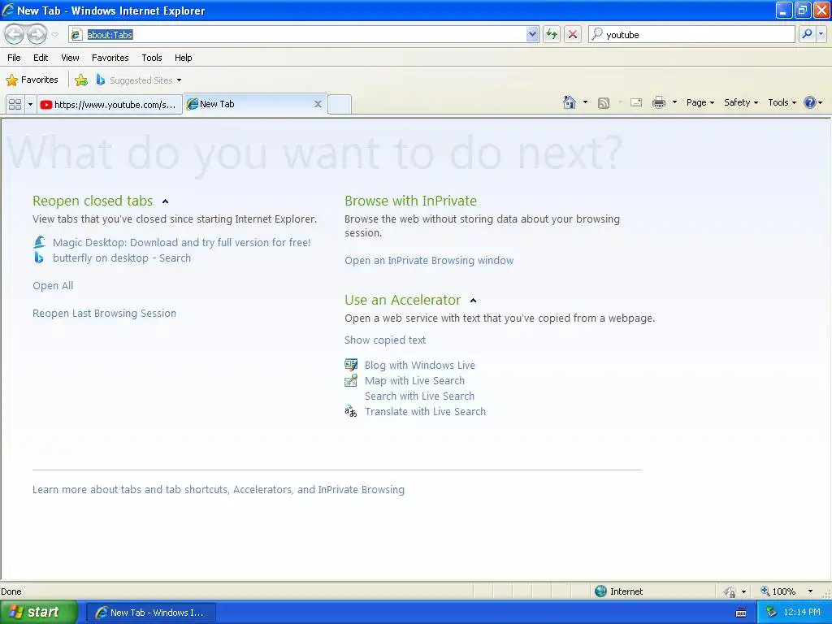Viewport: 832px width, 624px height.
Task: Click the Magic Desktop wizard hat icon
Action: [x=40, y=242]
